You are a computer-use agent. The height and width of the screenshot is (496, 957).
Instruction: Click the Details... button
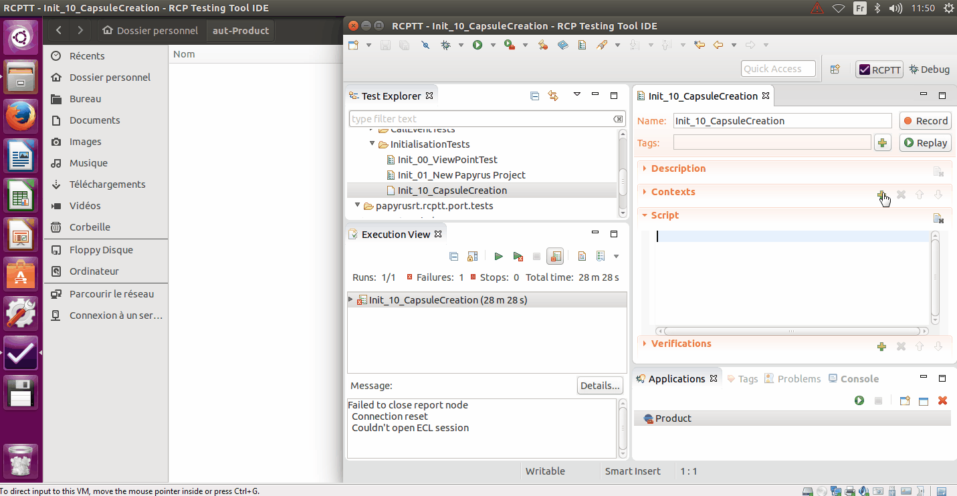coord(600,386)
